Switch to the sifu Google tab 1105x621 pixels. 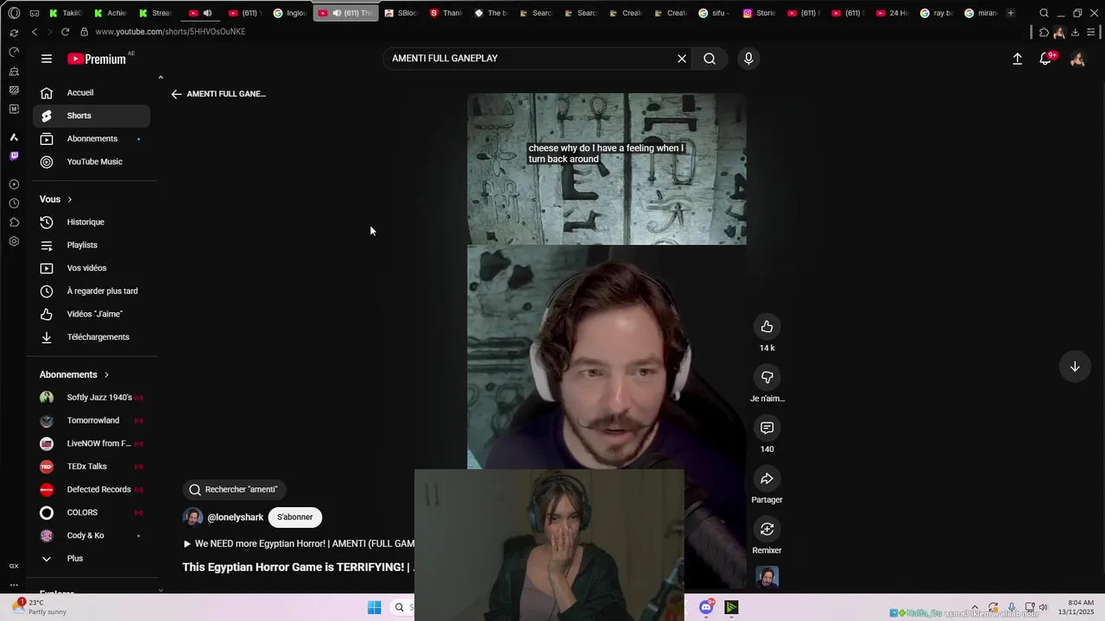(715, 13)
